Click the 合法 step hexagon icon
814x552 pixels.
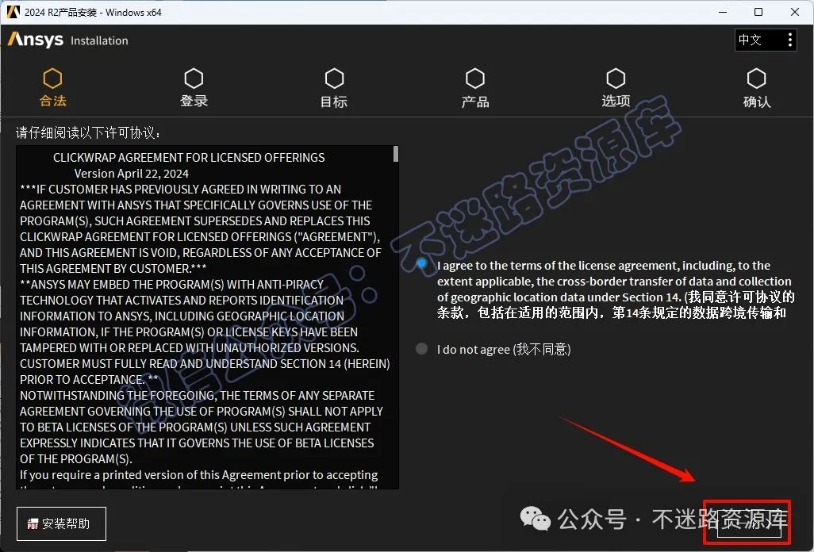[52, 79]
